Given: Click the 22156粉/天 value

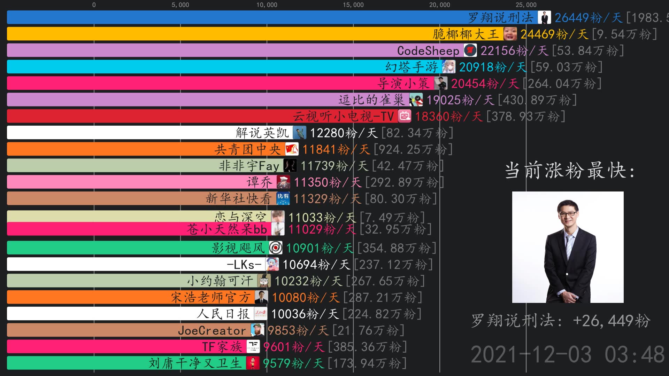Looking at the screenshot, I should [515, 51].
